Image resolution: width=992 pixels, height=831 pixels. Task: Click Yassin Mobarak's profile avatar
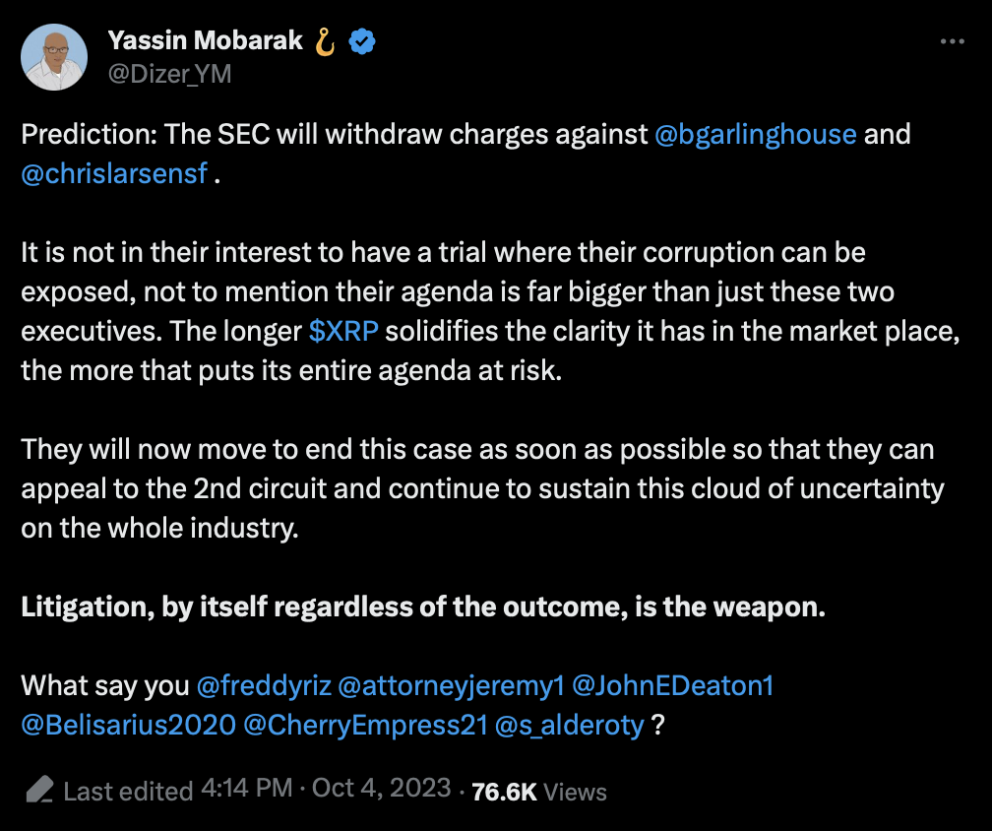[x=54, y=57]
